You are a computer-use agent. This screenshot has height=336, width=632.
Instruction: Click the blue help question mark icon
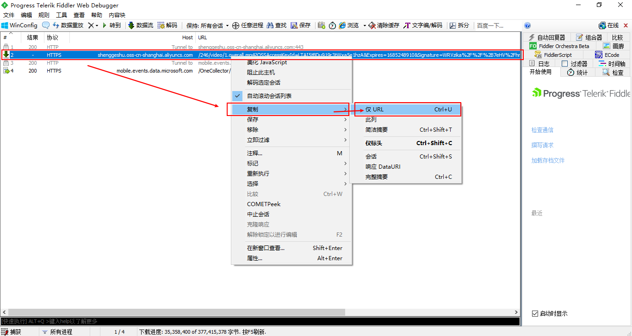pos(527,25)
